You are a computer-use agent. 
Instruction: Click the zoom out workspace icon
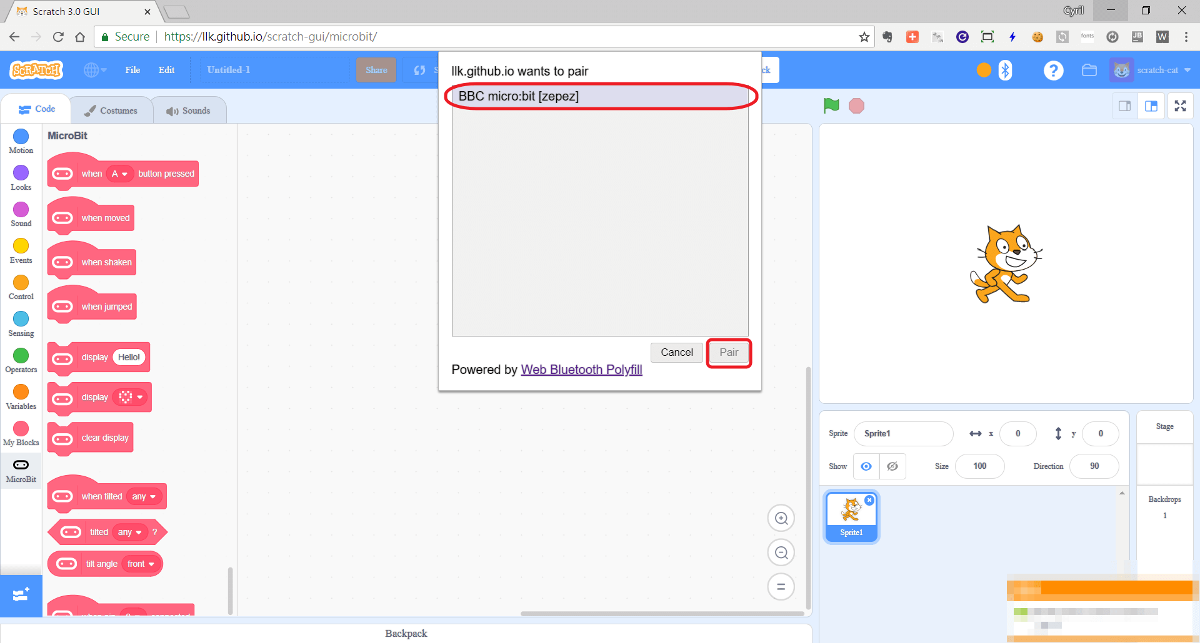pyautogui.click(x=781, y=552)
